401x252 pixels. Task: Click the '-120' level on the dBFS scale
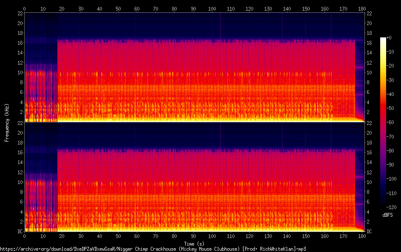(x=389, y=207)
